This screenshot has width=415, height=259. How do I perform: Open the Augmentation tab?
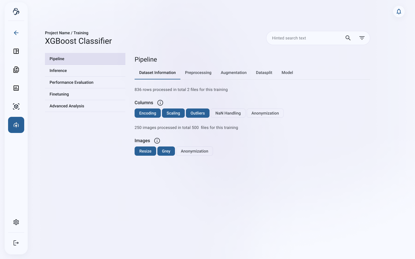[234, 73]
